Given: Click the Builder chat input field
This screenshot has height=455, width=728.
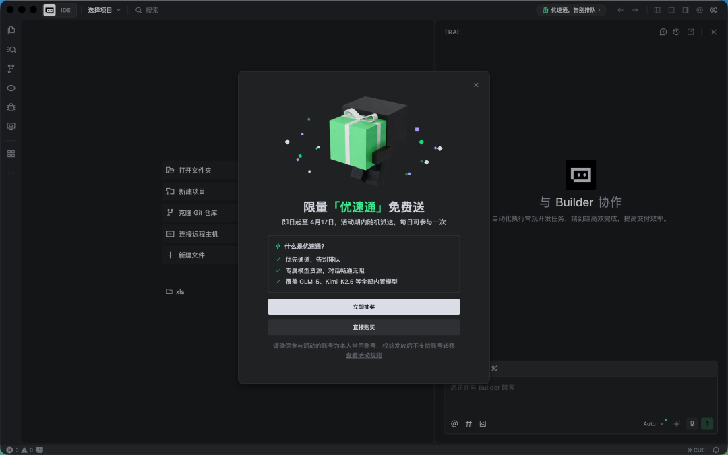Looking at the screenshot, I should pos(580,398).
